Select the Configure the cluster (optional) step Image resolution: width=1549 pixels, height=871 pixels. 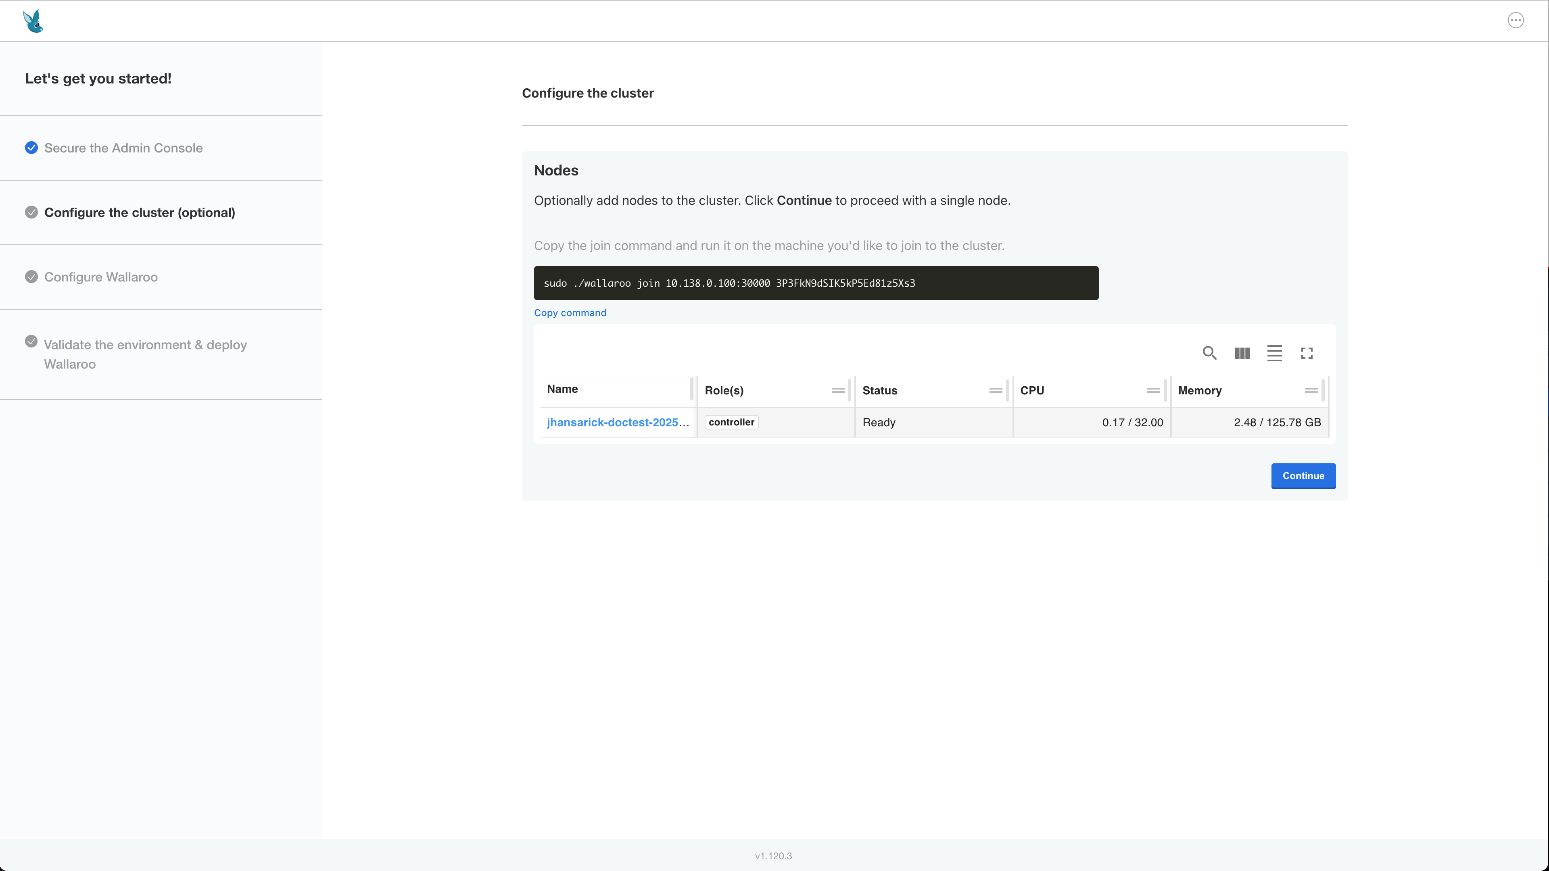[140, 213]
